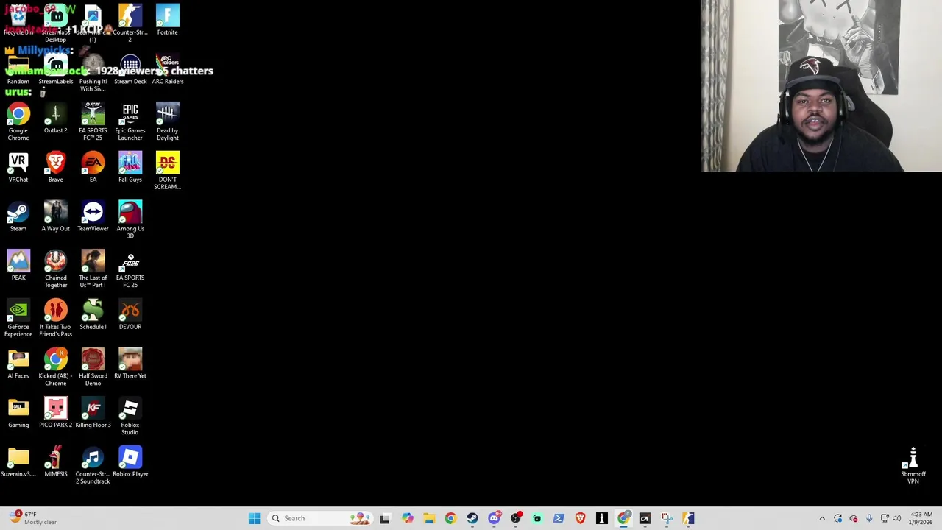Open It Takes Two Friend's Pass
942x530 pixels.
(x=55, y=319)
